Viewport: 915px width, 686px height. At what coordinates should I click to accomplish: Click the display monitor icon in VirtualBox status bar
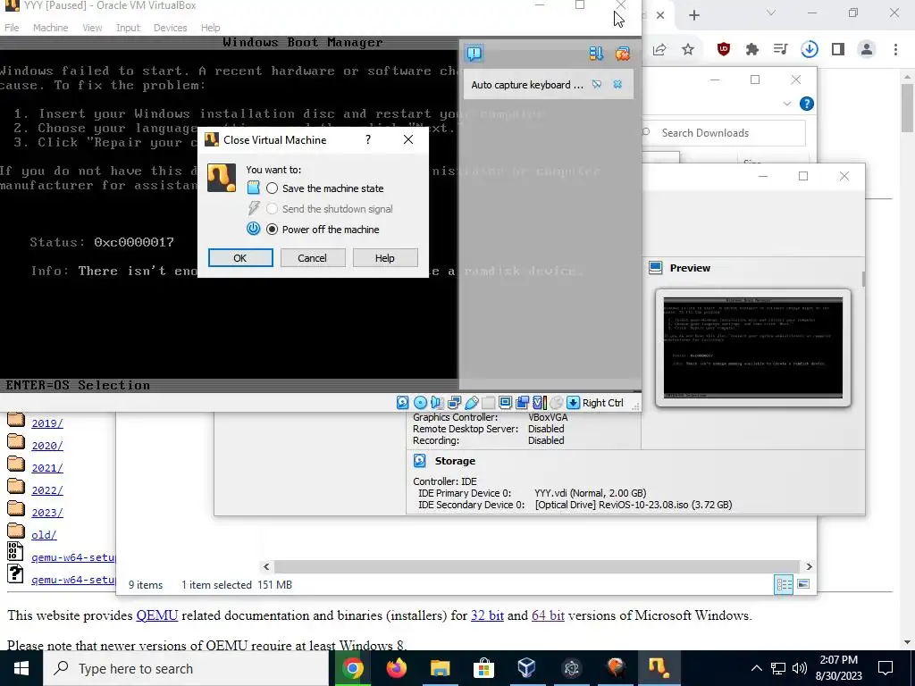[506, 403]
